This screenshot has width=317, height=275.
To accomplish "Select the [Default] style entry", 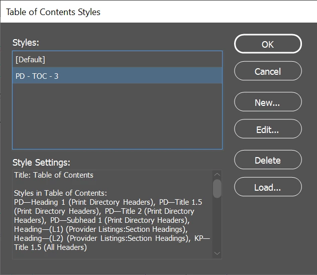I will (x=117, y=60).
